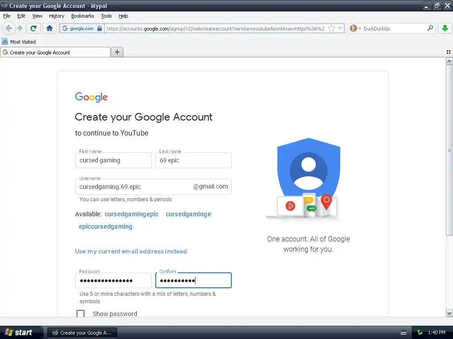Open the Home page icon
This screenshot has width=453, height=339.
pyautogui.click(x=50, y=28)
